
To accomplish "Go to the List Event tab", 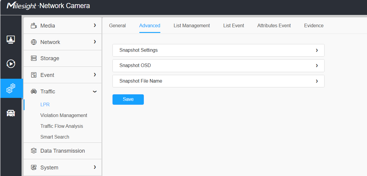I will point(234,26).
